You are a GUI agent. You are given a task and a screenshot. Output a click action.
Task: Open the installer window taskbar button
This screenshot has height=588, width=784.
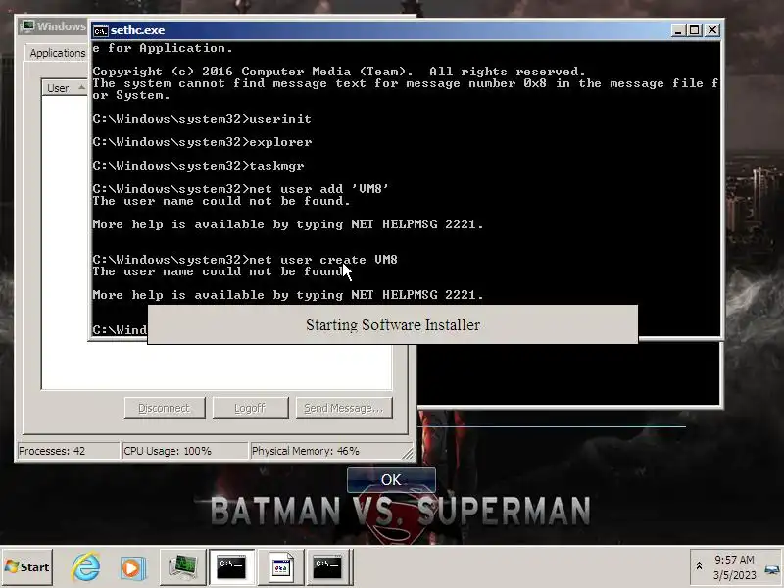[280, 567]
